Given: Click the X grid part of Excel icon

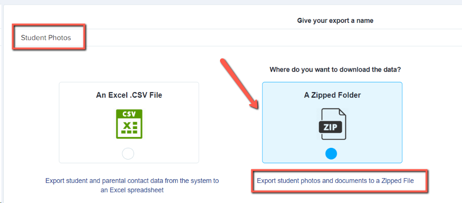Looking at the screenshot, I should [129, 128].
